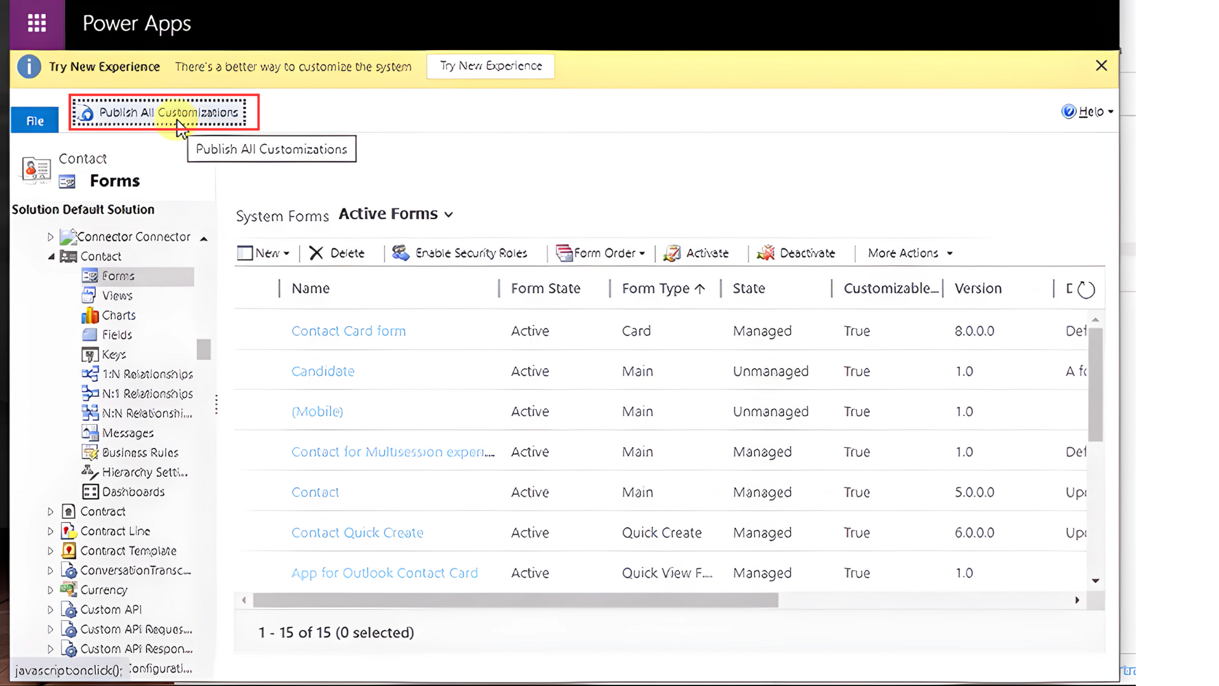Open the Candidate form link
This screenshot has width=1219, height=686.
323,371
